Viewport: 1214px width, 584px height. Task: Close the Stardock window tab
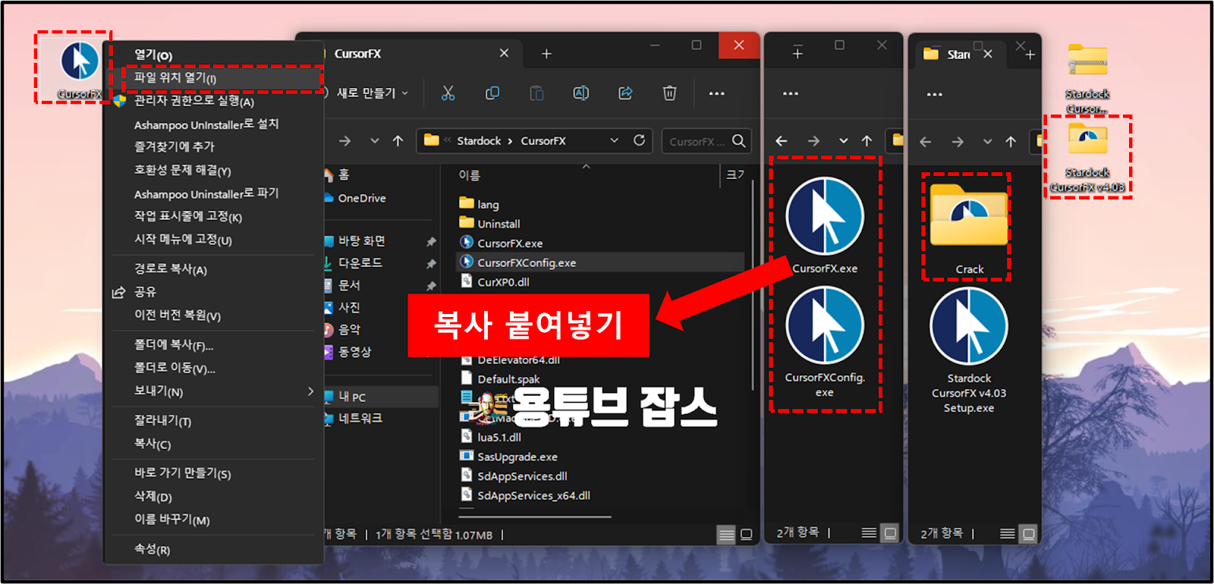988,54
